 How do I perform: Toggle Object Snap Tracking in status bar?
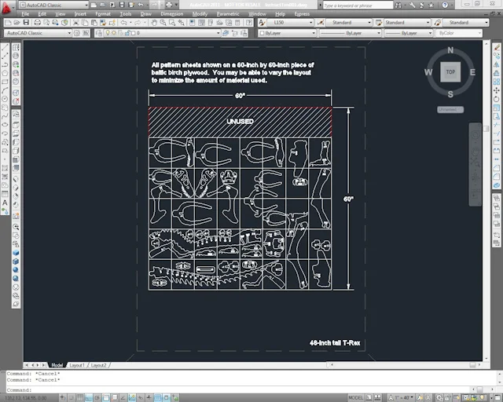pos(123,398)
